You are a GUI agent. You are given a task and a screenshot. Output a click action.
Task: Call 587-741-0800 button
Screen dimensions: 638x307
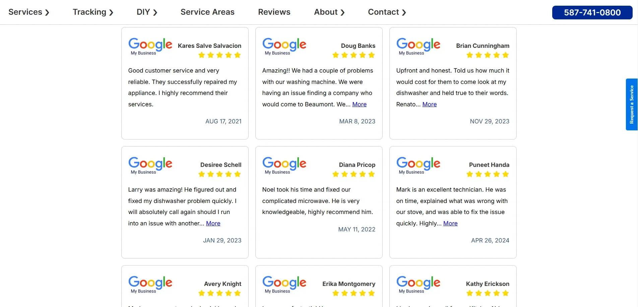tap(592, 12)
